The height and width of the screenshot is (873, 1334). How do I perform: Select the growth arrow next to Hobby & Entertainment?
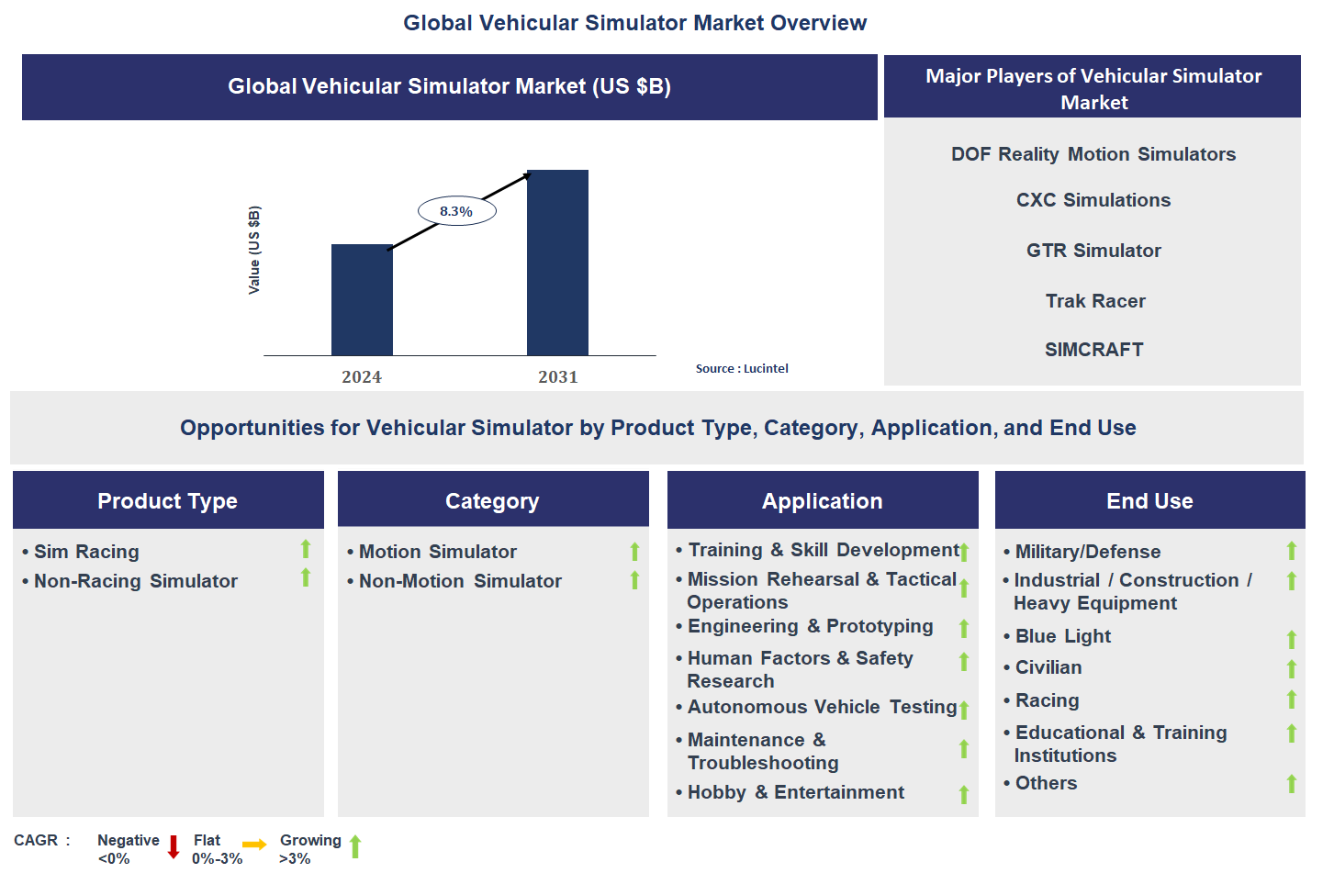coord(964,793)
